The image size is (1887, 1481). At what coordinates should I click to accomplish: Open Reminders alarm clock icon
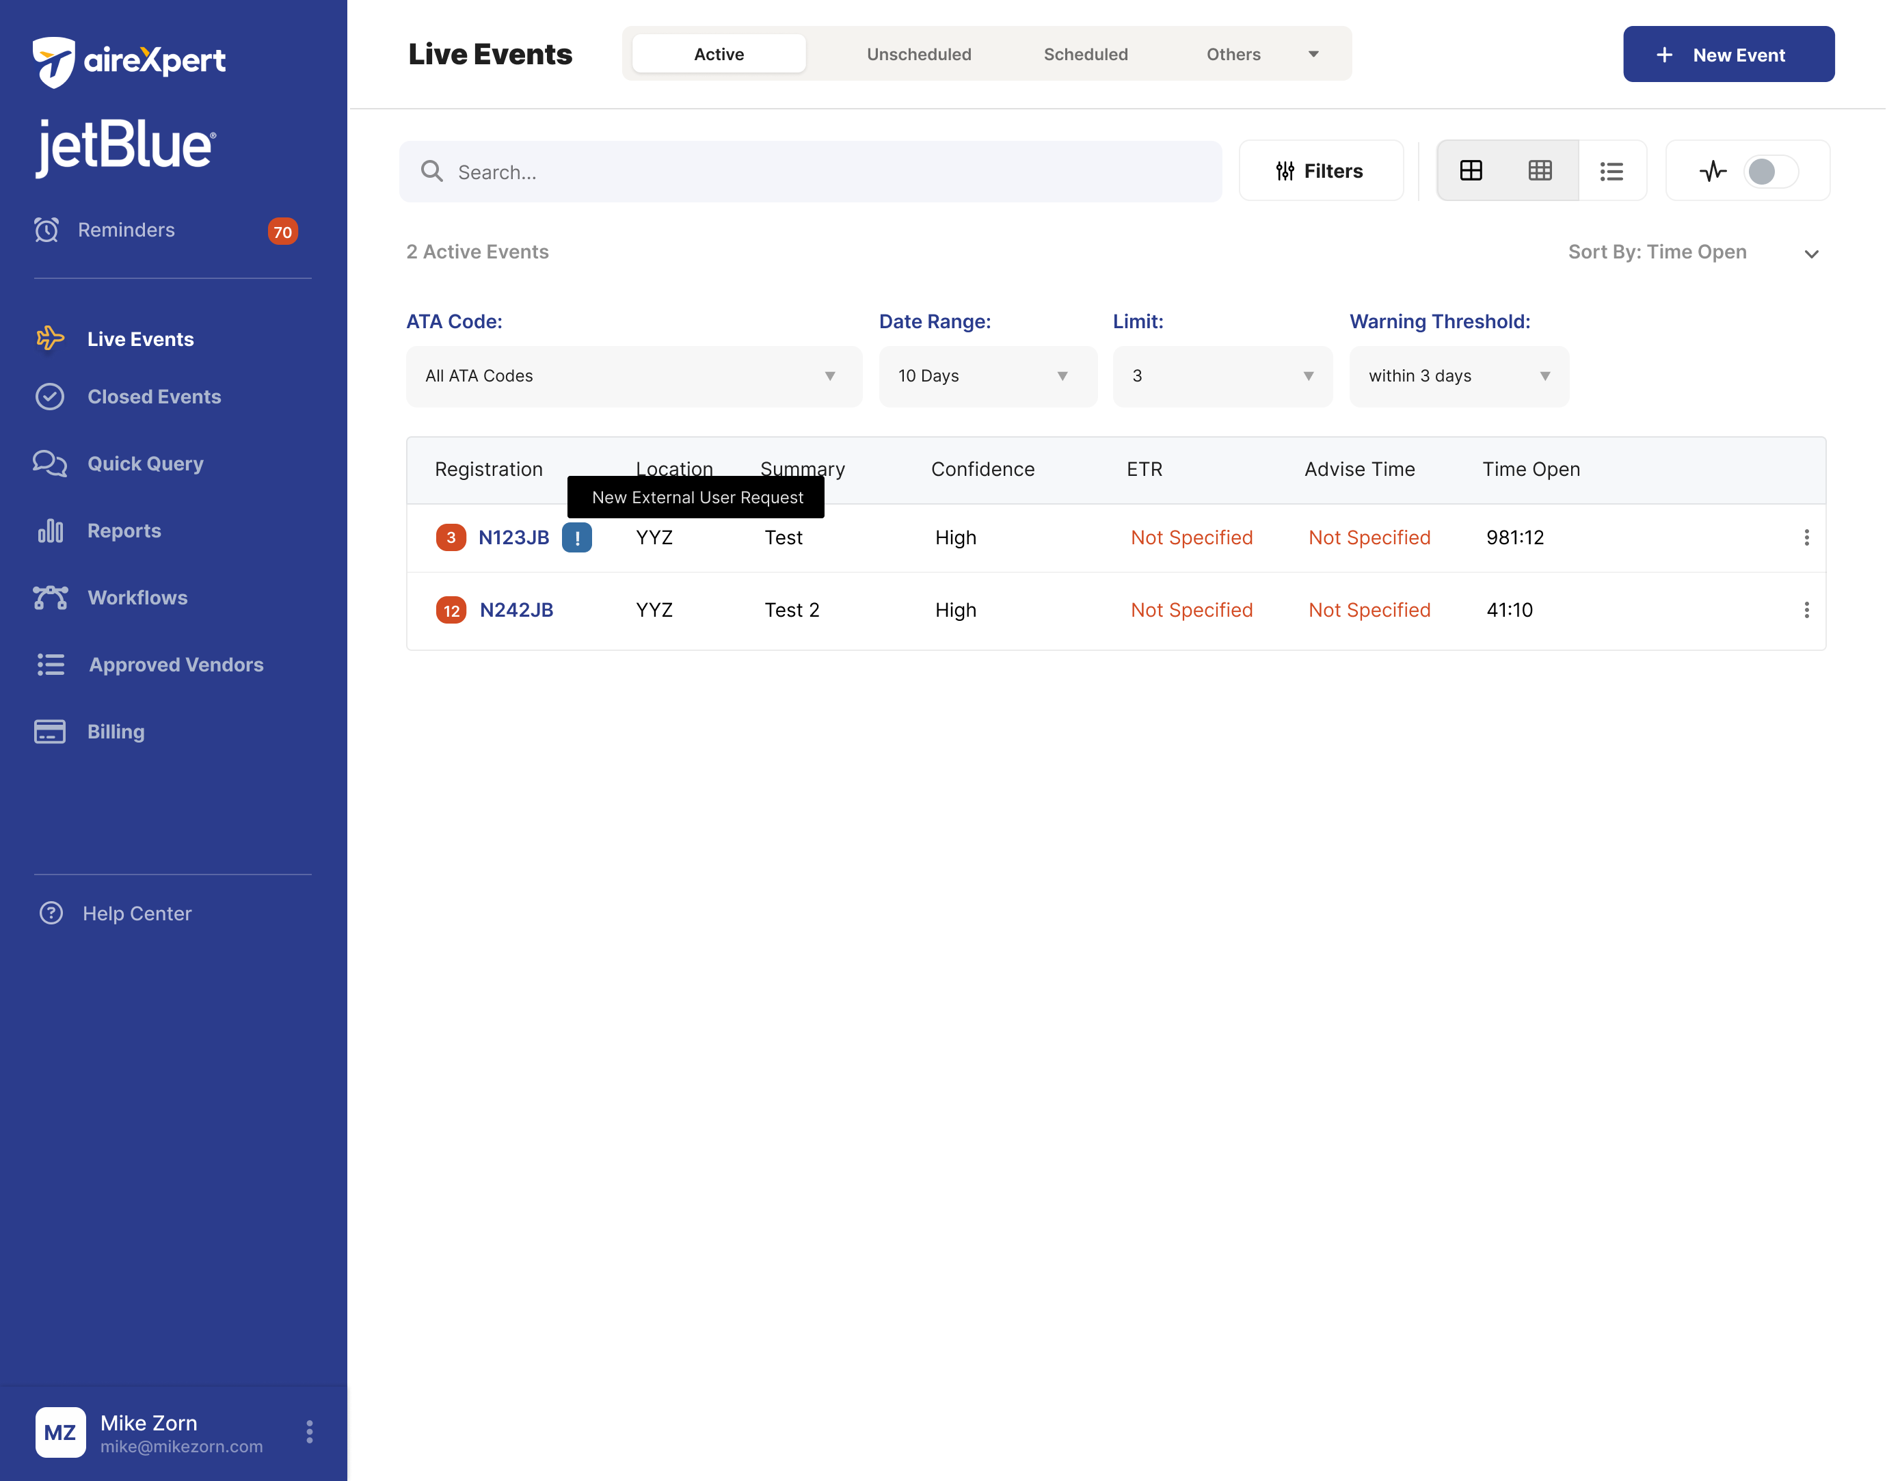coord(46,230)
